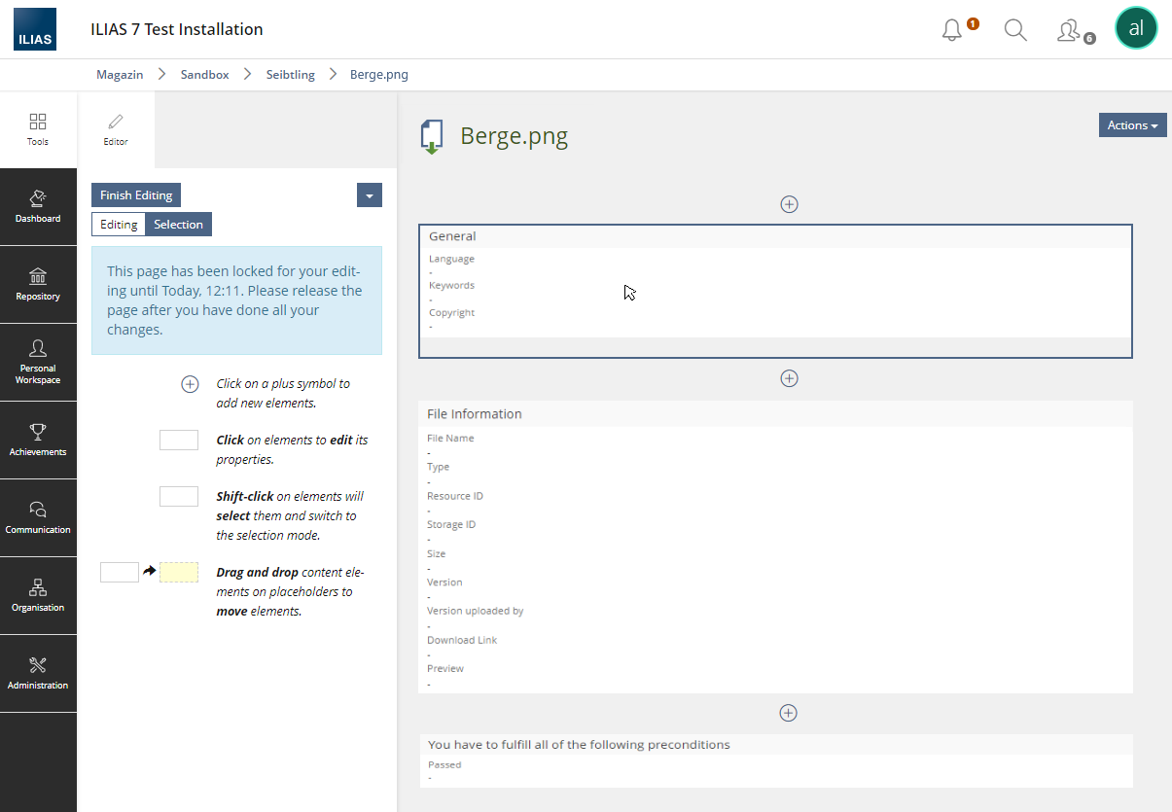Expand the Actions dropdown

(x=1132, y=125)
